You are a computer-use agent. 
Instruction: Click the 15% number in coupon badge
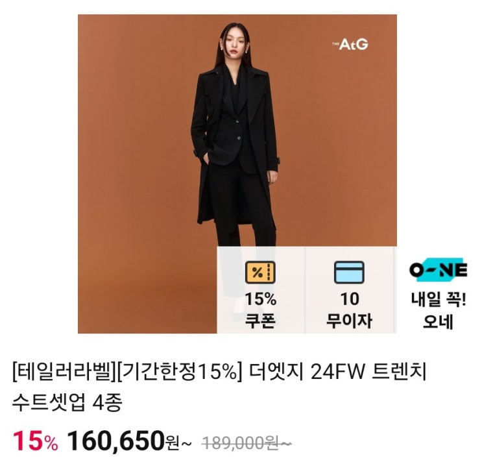(260, 299)
